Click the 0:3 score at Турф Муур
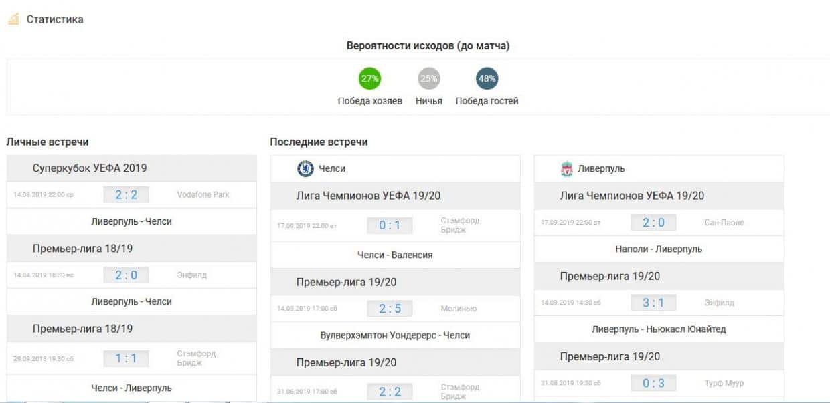This screenshot has width=830, height=403. pyautogui.click(x=653, y=383)
